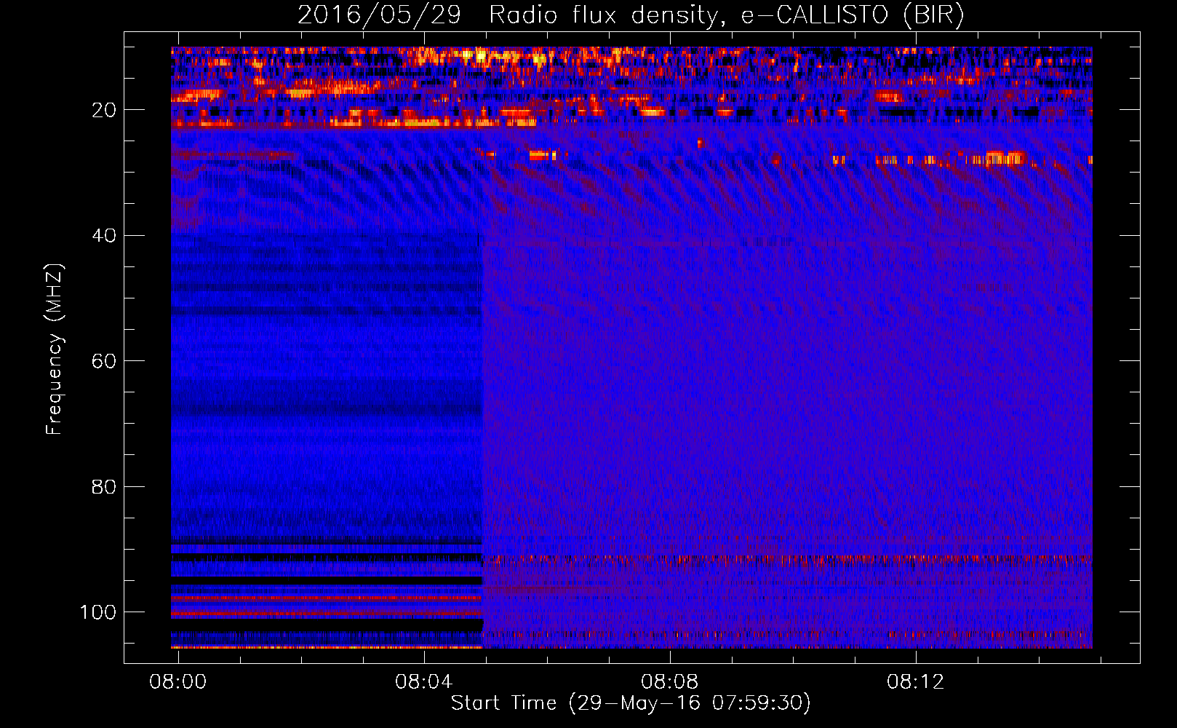1177x728 pixels.
Task: Click the '08:00' time tick label
Action: point(178,682)
